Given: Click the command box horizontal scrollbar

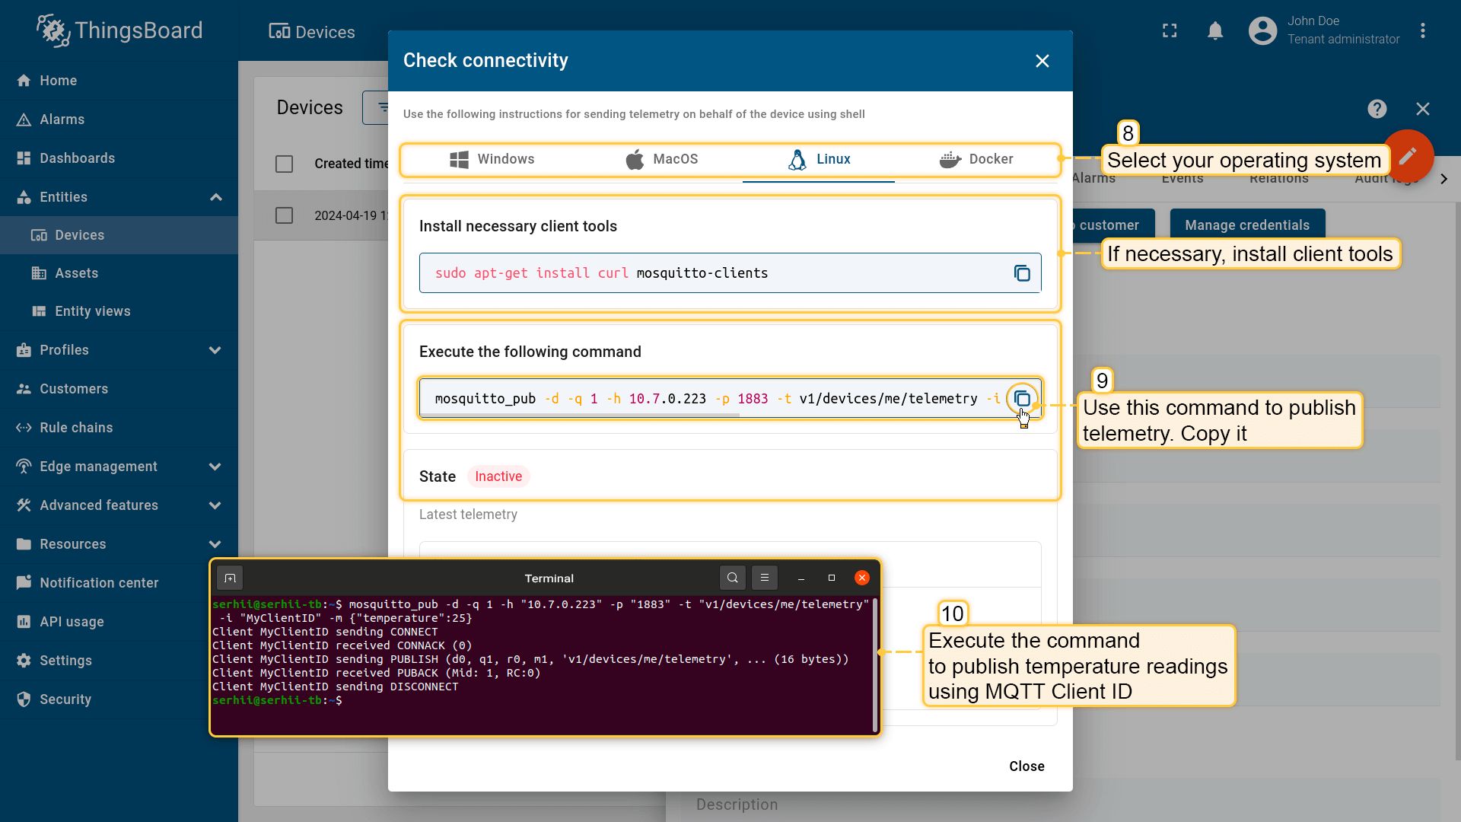Looking at the screenshot, I should point(580,416).
